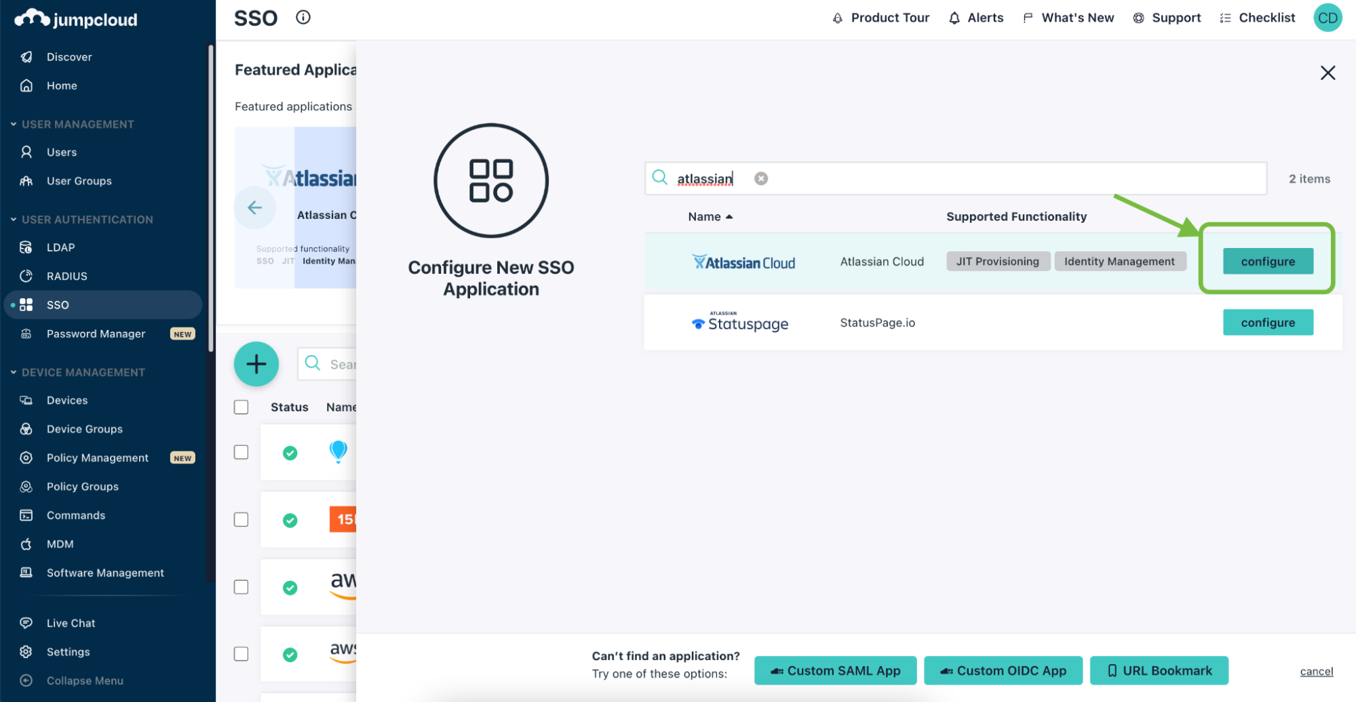
Task: Close the Configure New SSO panel
Action: pos(1328,73)
